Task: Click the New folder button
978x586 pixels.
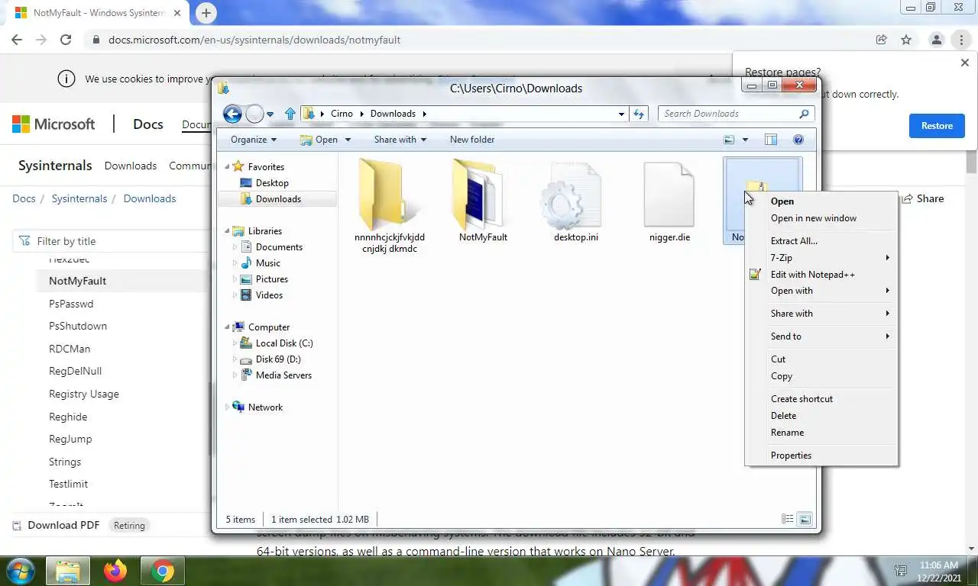Action: (472, 140)
